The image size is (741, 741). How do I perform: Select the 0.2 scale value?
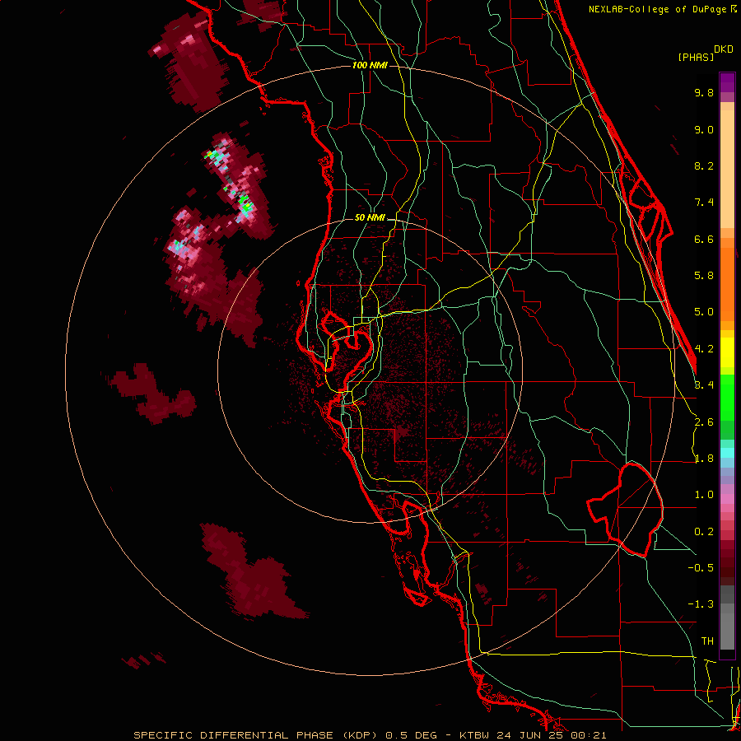[x=704, y=532]
